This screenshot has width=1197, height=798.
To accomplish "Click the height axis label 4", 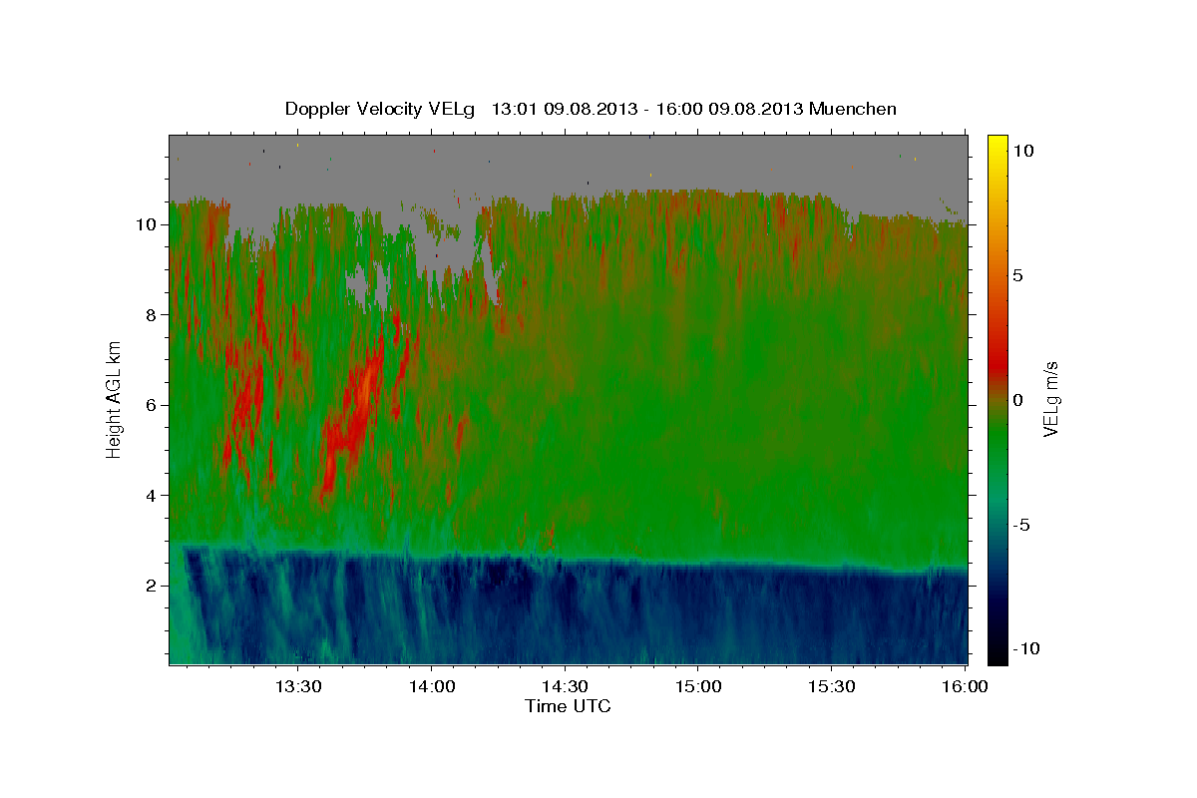I will click(x=151, y=496).
